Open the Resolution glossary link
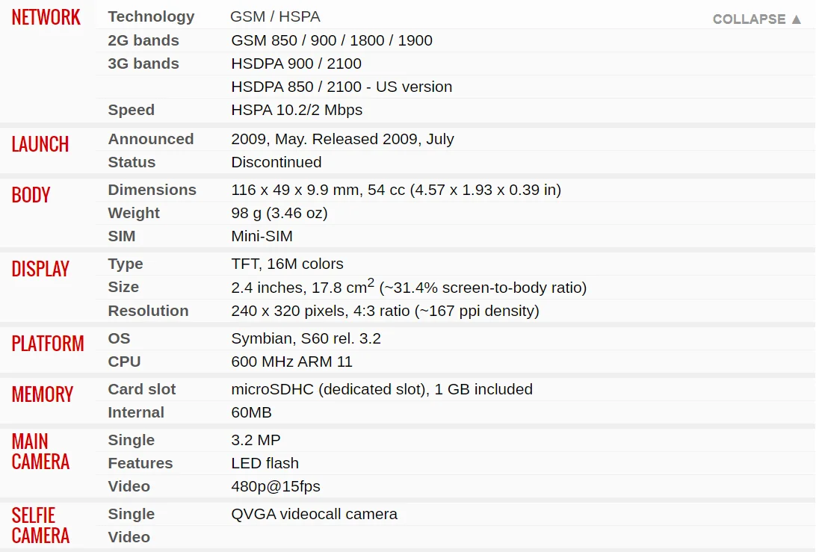The height and width of the screenshot is (552, 816). [x=148, y=311]
